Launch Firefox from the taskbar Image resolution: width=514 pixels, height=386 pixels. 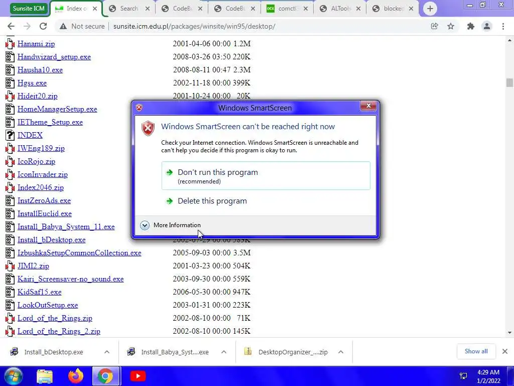tap(76, 376)
